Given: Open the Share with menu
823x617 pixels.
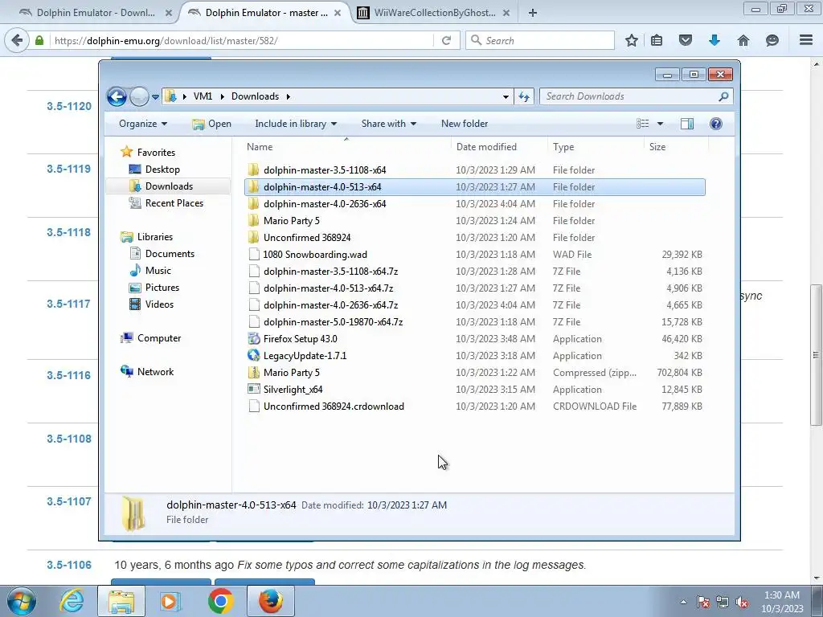Looking at the screenshot, I should (x=388, y=124).
